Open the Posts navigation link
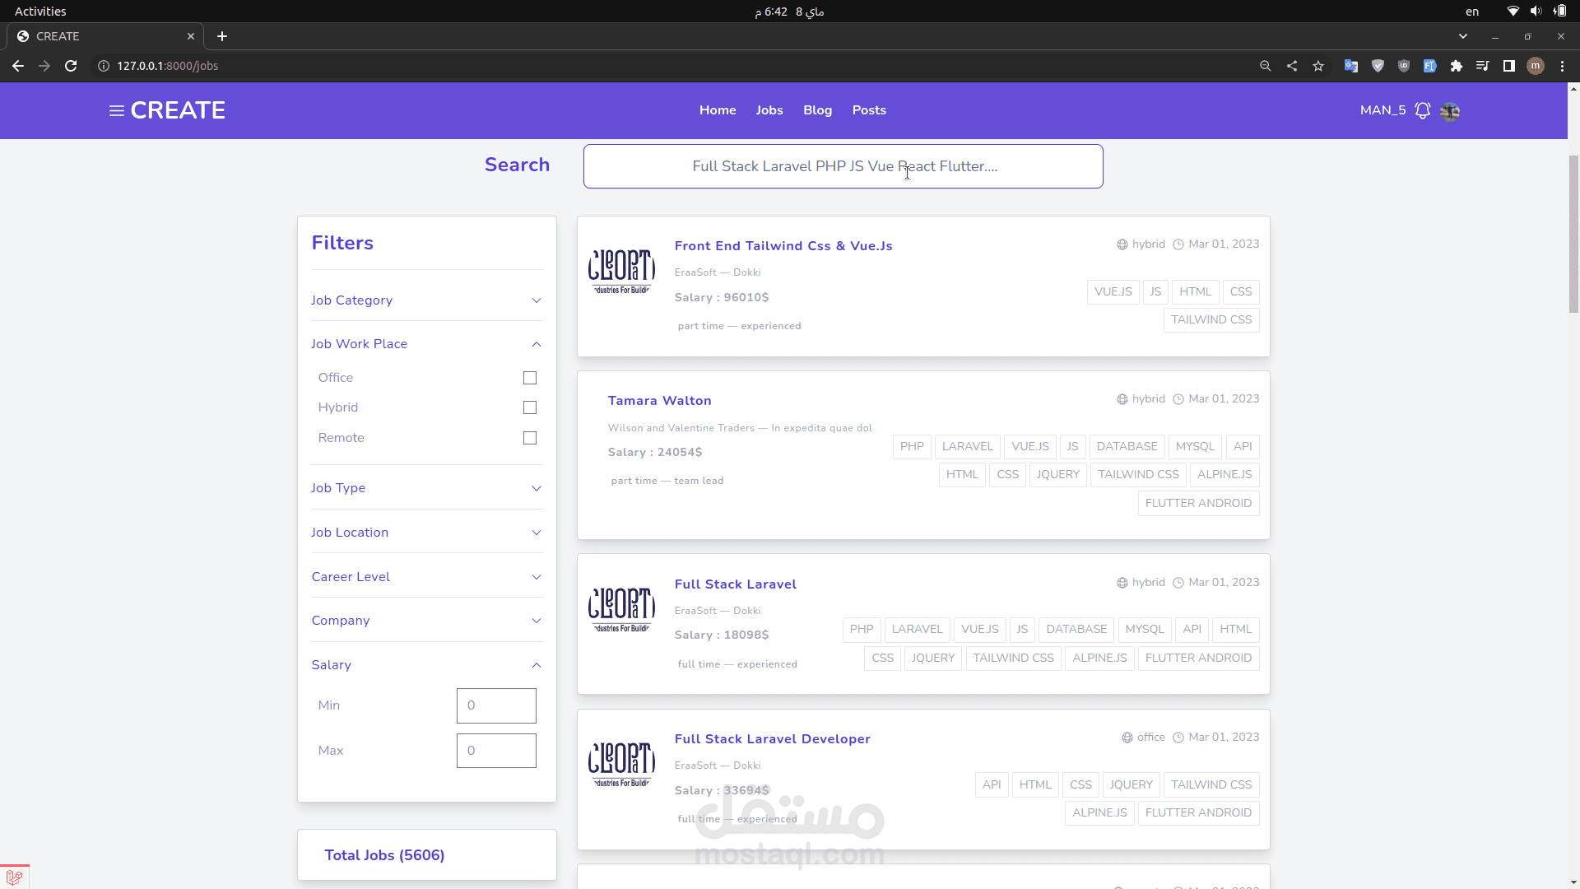 [868, 110]
